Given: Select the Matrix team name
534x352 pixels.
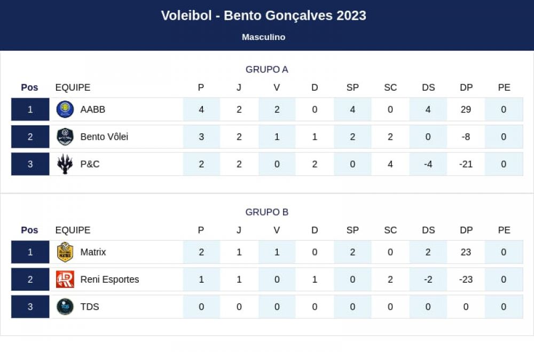Looking at the screenshot, I should pos(93,252).
